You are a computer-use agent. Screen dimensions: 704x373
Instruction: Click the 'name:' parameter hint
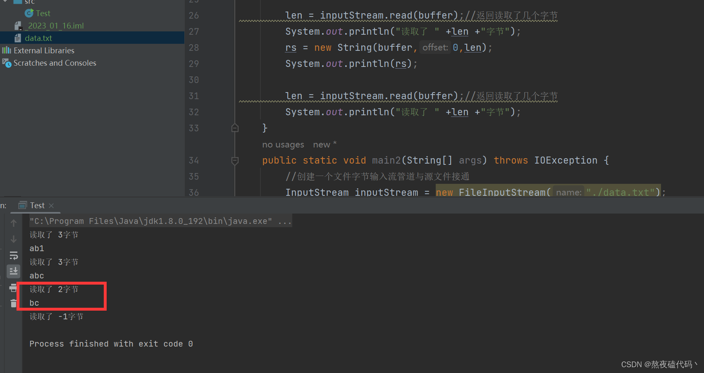tap(569, 192)
